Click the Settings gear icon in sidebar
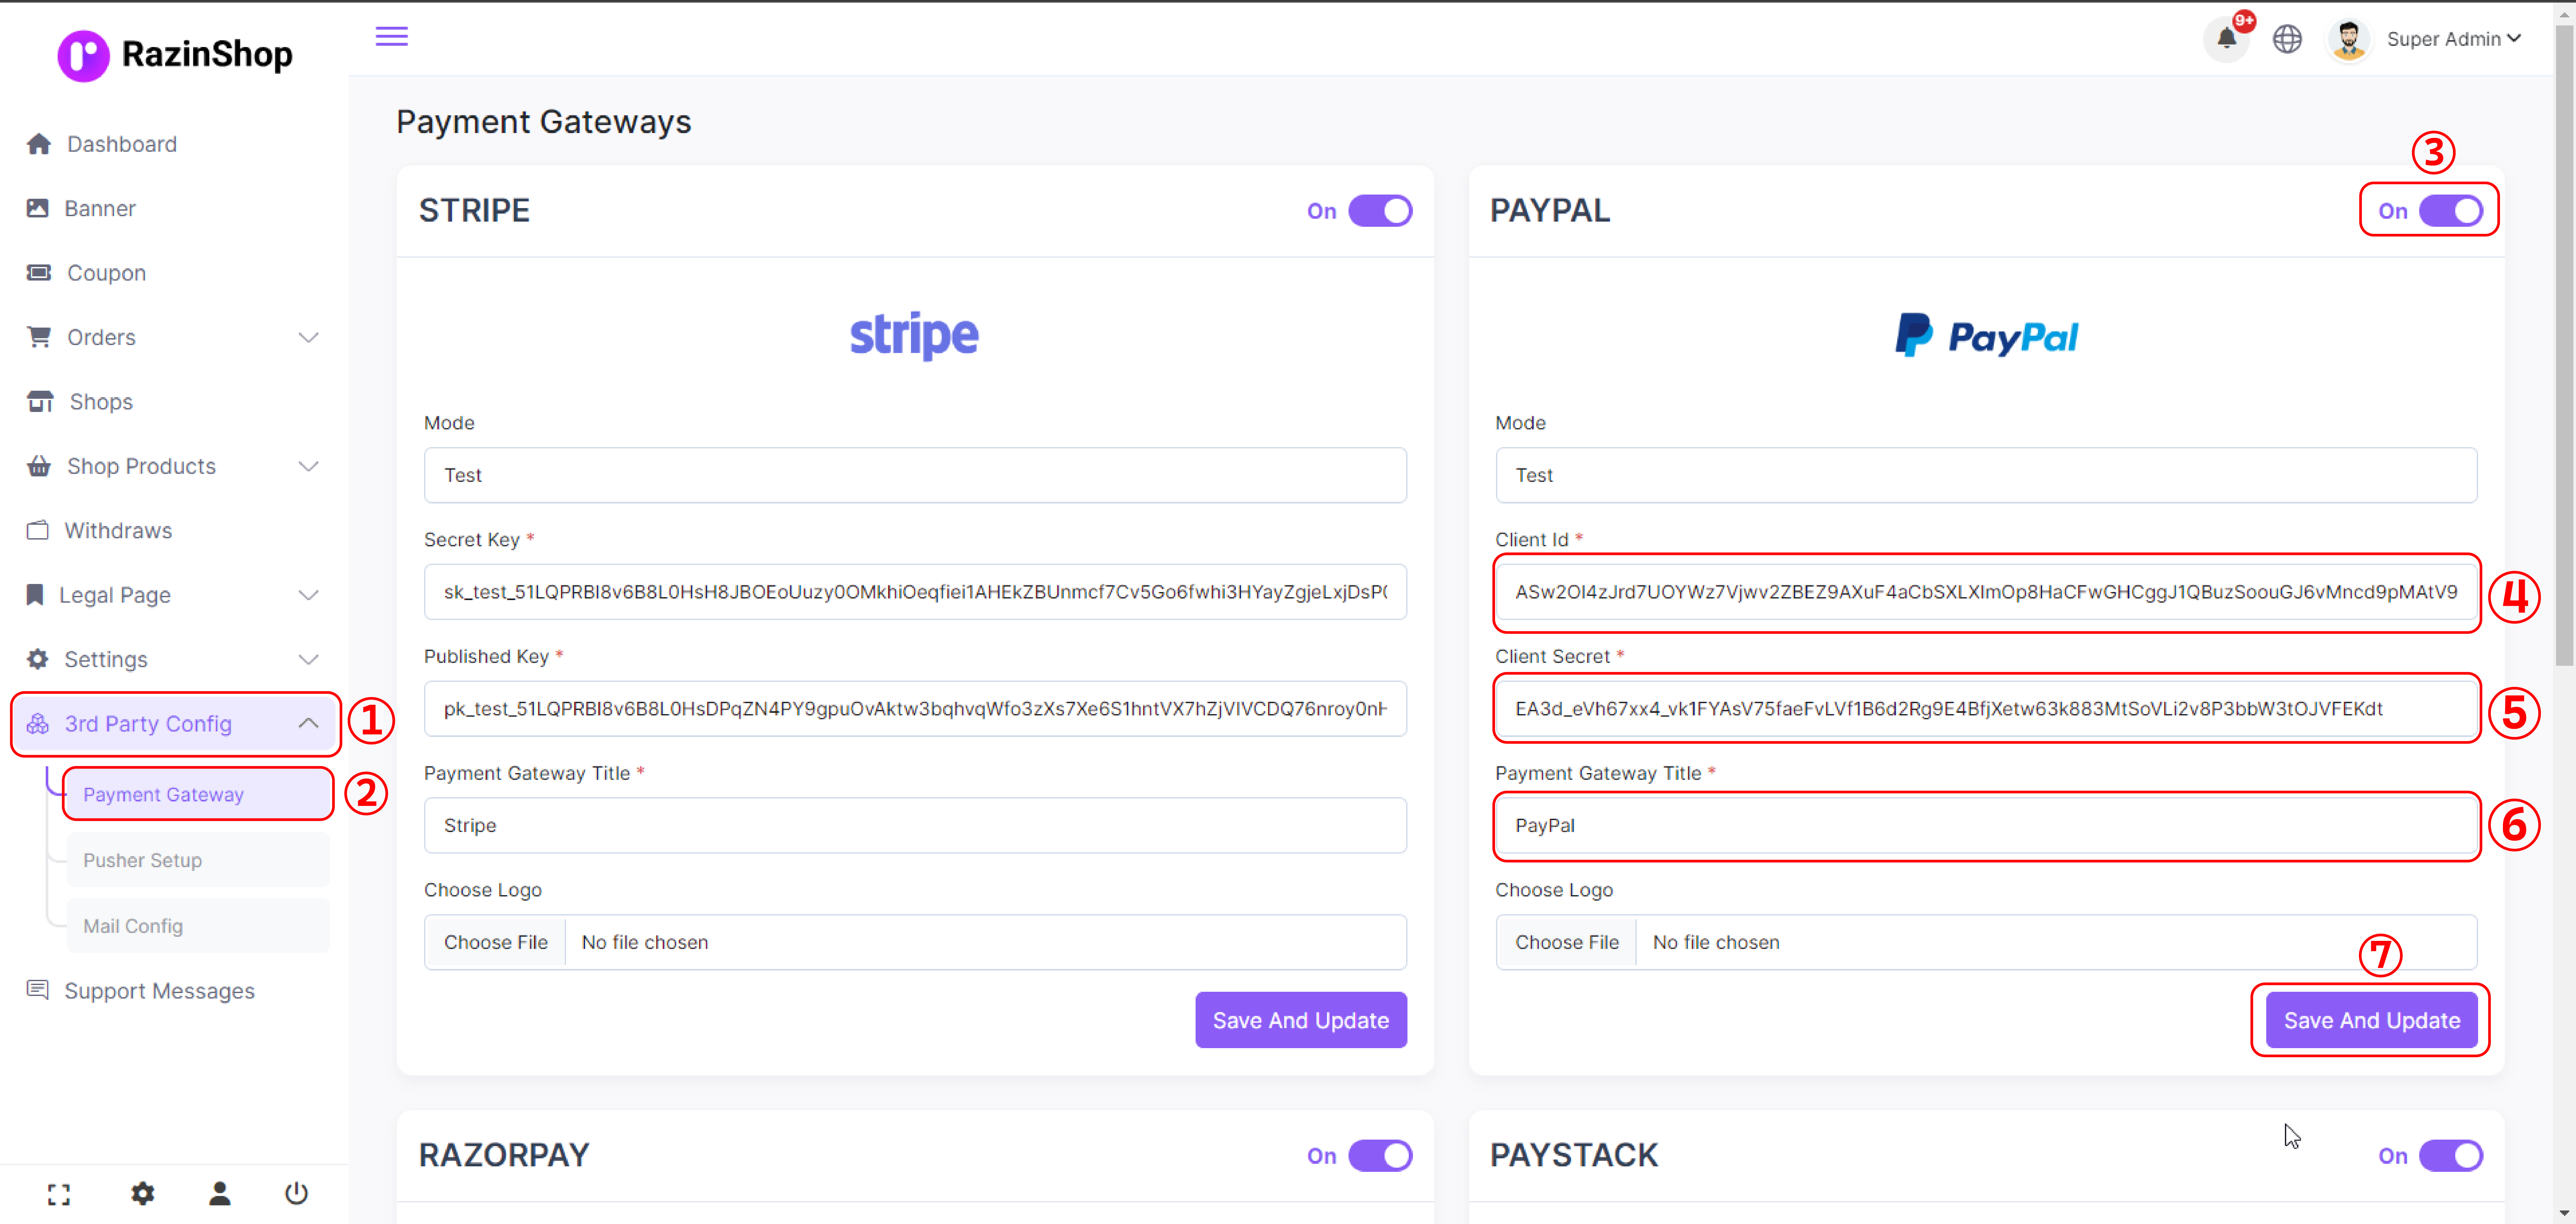Image resolution: width=2576 pixels, height=1224 pixels. point(38,659)
